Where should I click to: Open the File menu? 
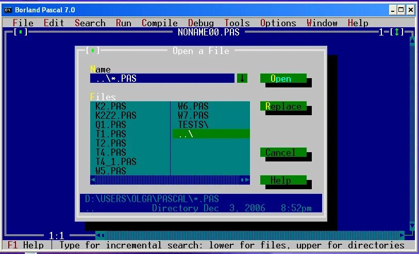(x=23, y=23)
